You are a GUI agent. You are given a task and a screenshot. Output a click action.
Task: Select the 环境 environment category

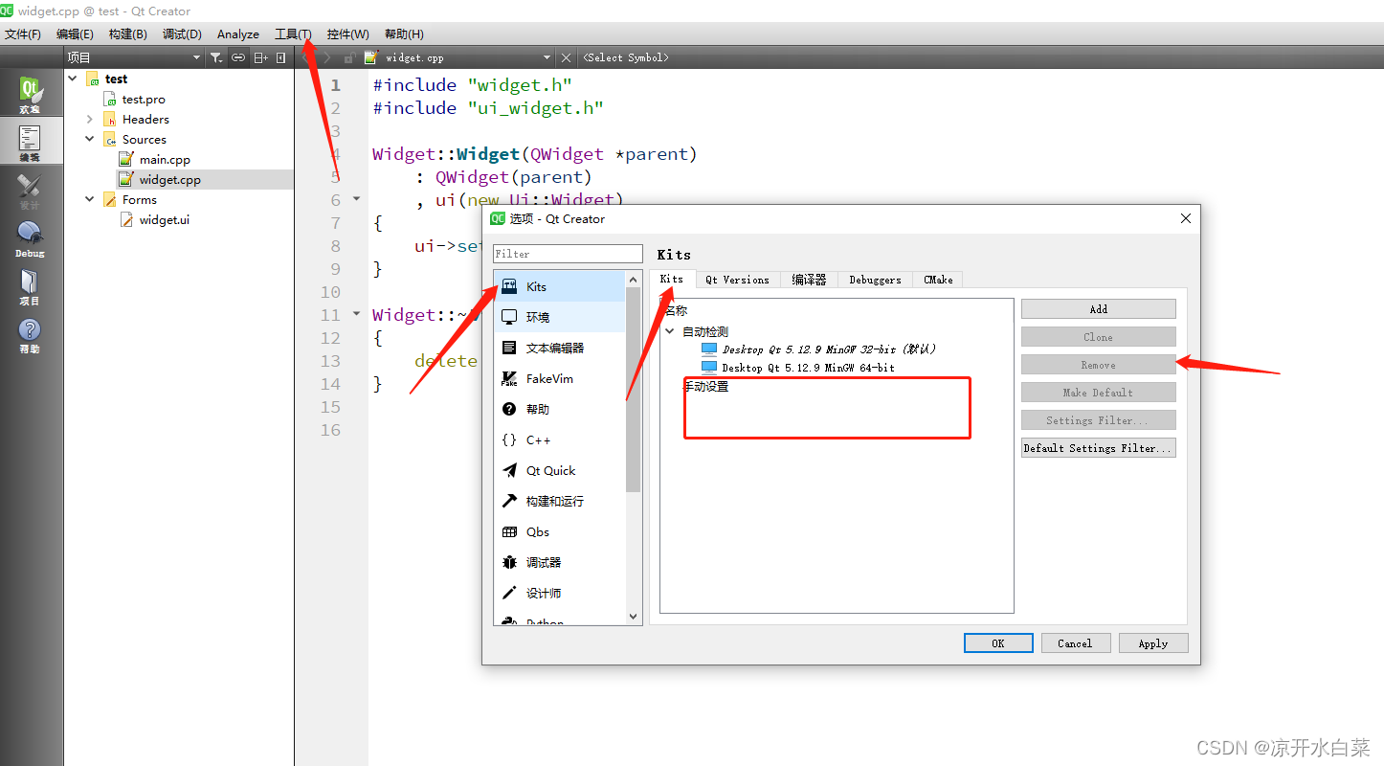(560, 317)
